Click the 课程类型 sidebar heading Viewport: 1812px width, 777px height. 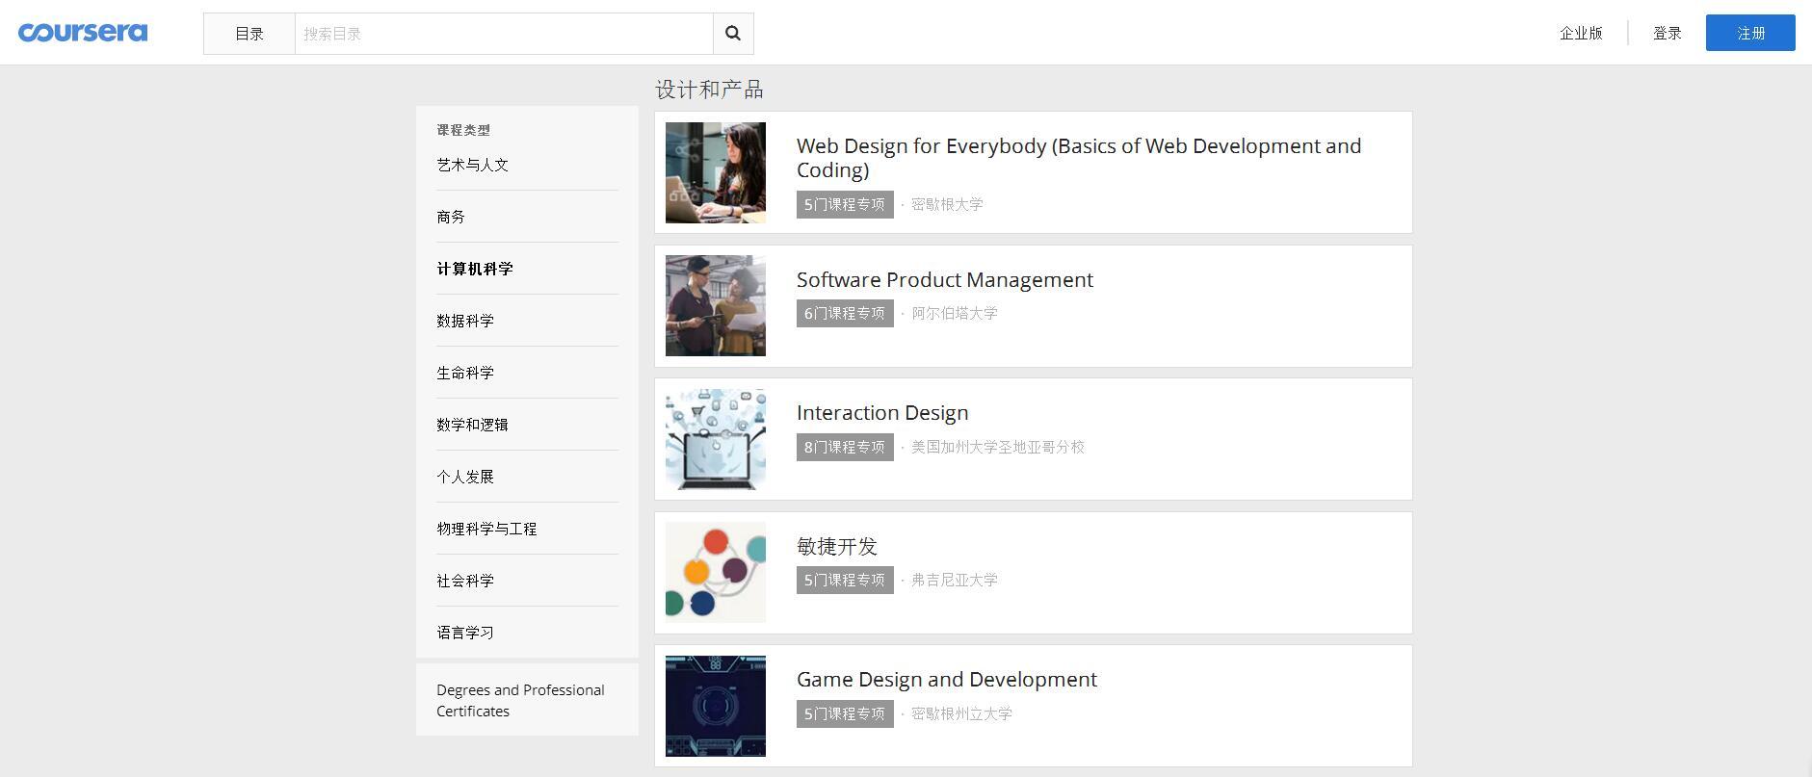(x=463, y=130)
